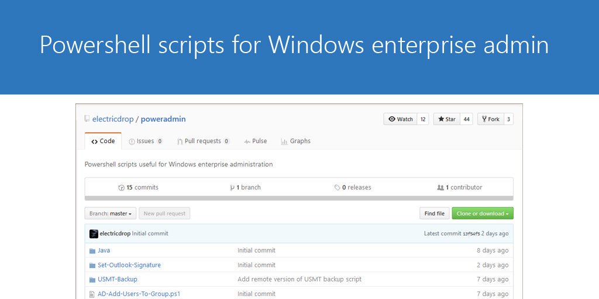Open the USMT-Backup folder
599x299 pixels.
coord(117,280)
